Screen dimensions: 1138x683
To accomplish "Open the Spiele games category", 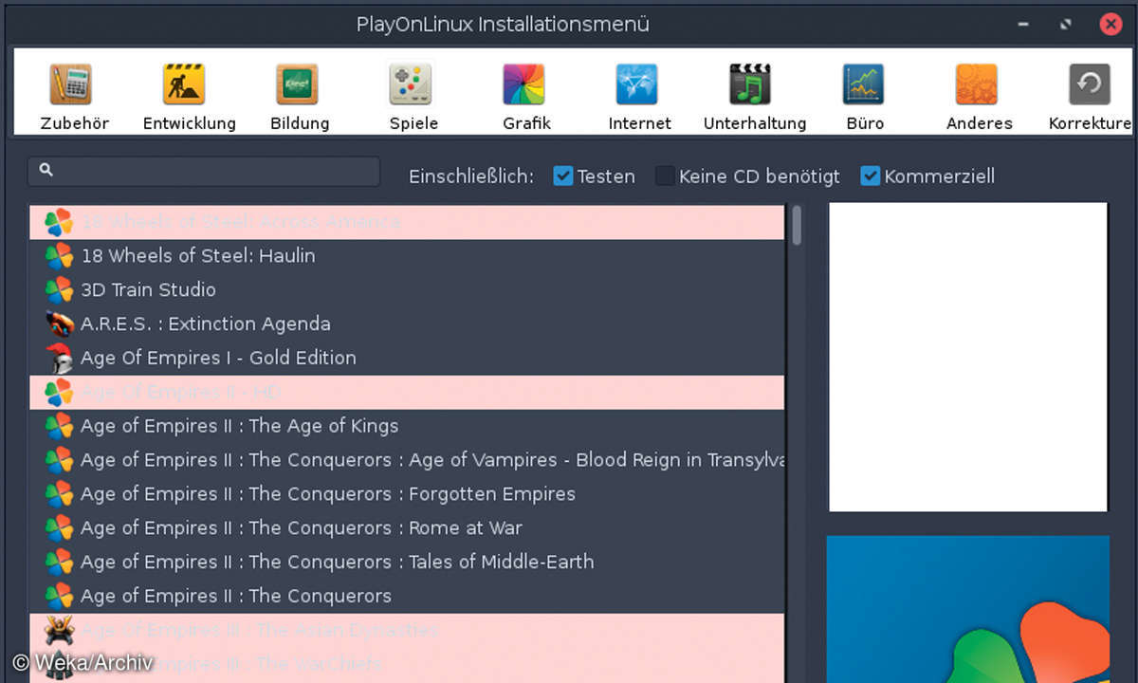I will click(411, 85).
